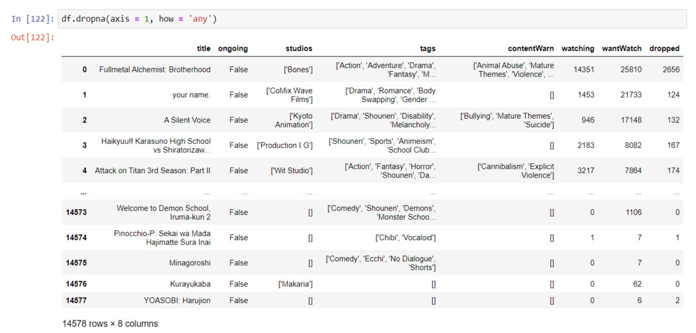Click the code cell input df.dropna

pyautogui.click(x=373, y=19)
